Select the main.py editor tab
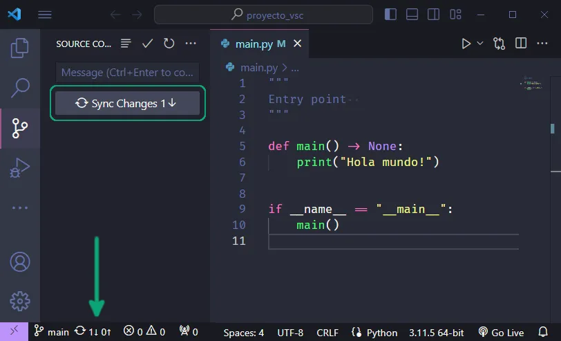This screenshot has height=341, width=561. pyautogui.click(x=253, y=44)
